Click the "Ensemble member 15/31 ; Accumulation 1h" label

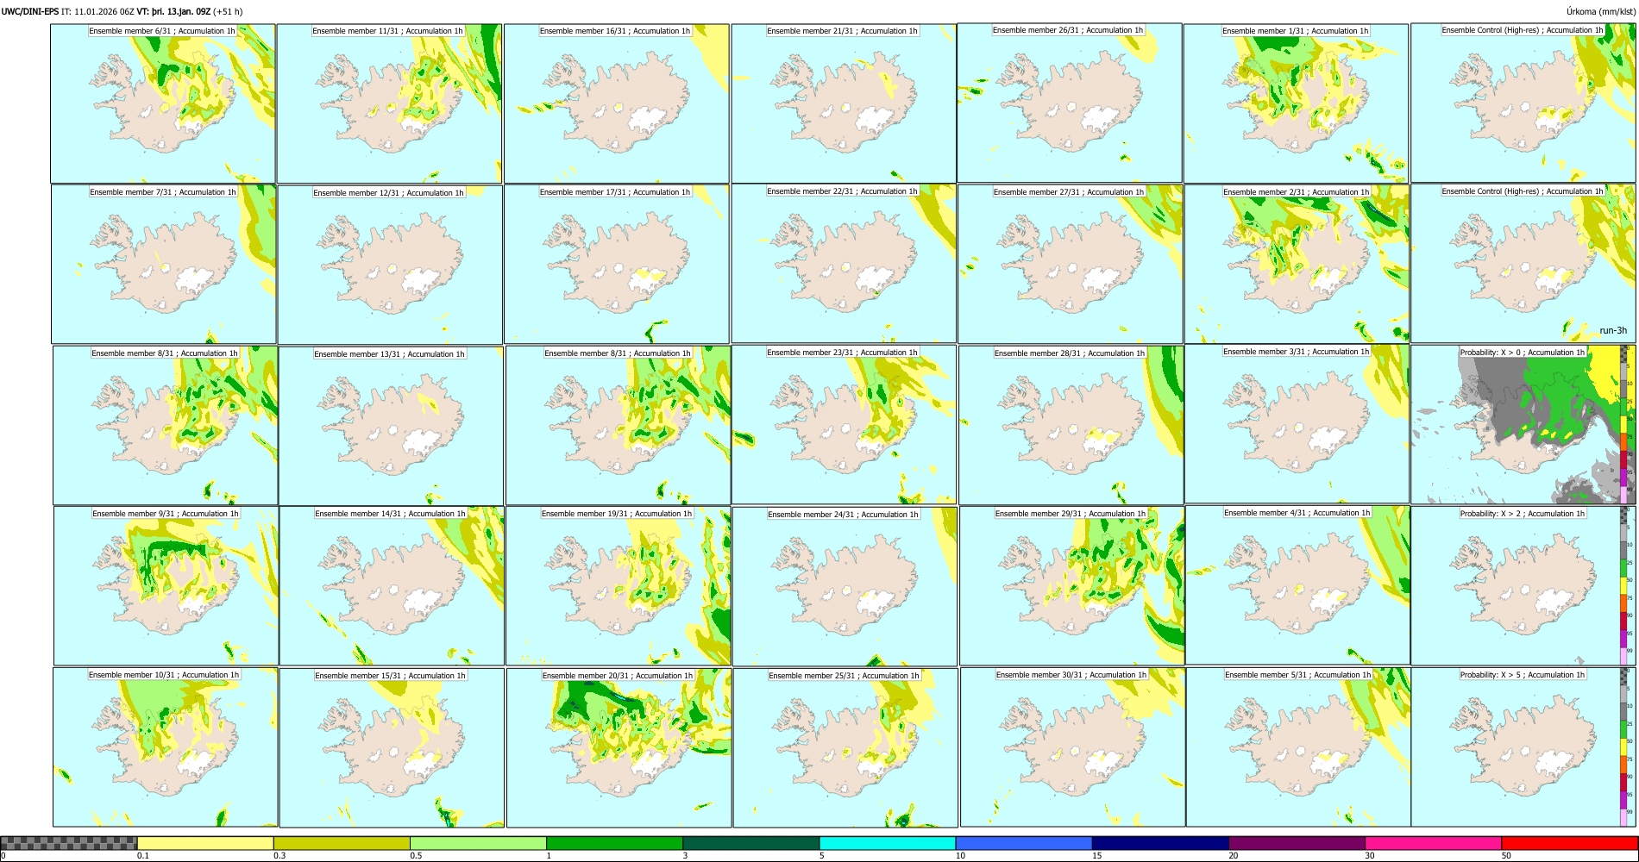(x=390, y=676)
